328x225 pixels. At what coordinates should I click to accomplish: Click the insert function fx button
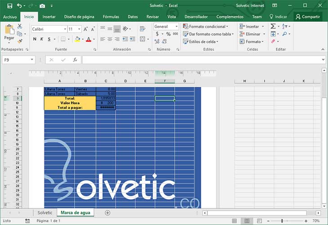(x=75, y=60)
